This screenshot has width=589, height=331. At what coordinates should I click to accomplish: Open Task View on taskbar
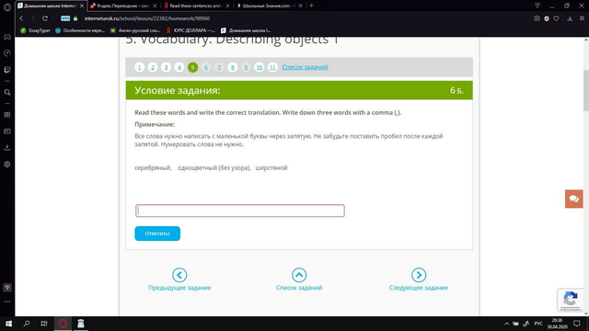[x=44, y=324]
